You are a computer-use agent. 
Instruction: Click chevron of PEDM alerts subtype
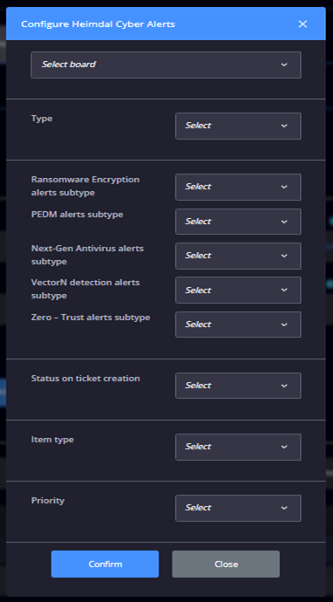[284, 222]
